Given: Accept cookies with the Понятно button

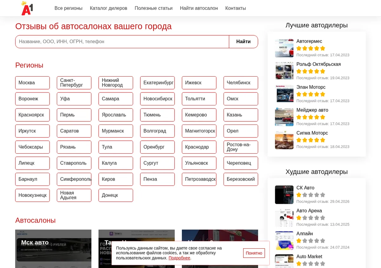Looking at the screenshot, I should point(254,253).
